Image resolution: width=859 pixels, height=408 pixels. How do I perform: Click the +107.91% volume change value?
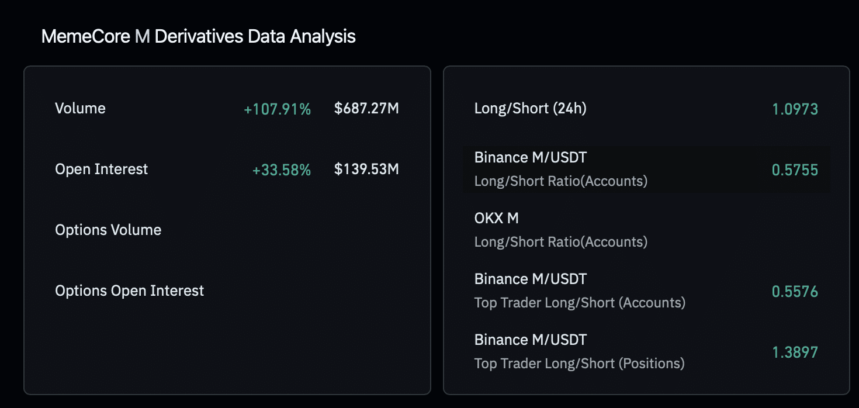click(278, 109)
